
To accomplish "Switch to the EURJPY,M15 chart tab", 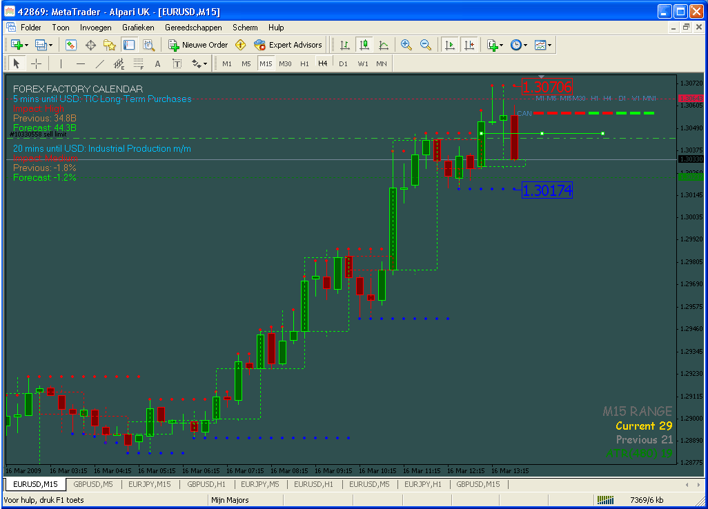I will point(150,484).
